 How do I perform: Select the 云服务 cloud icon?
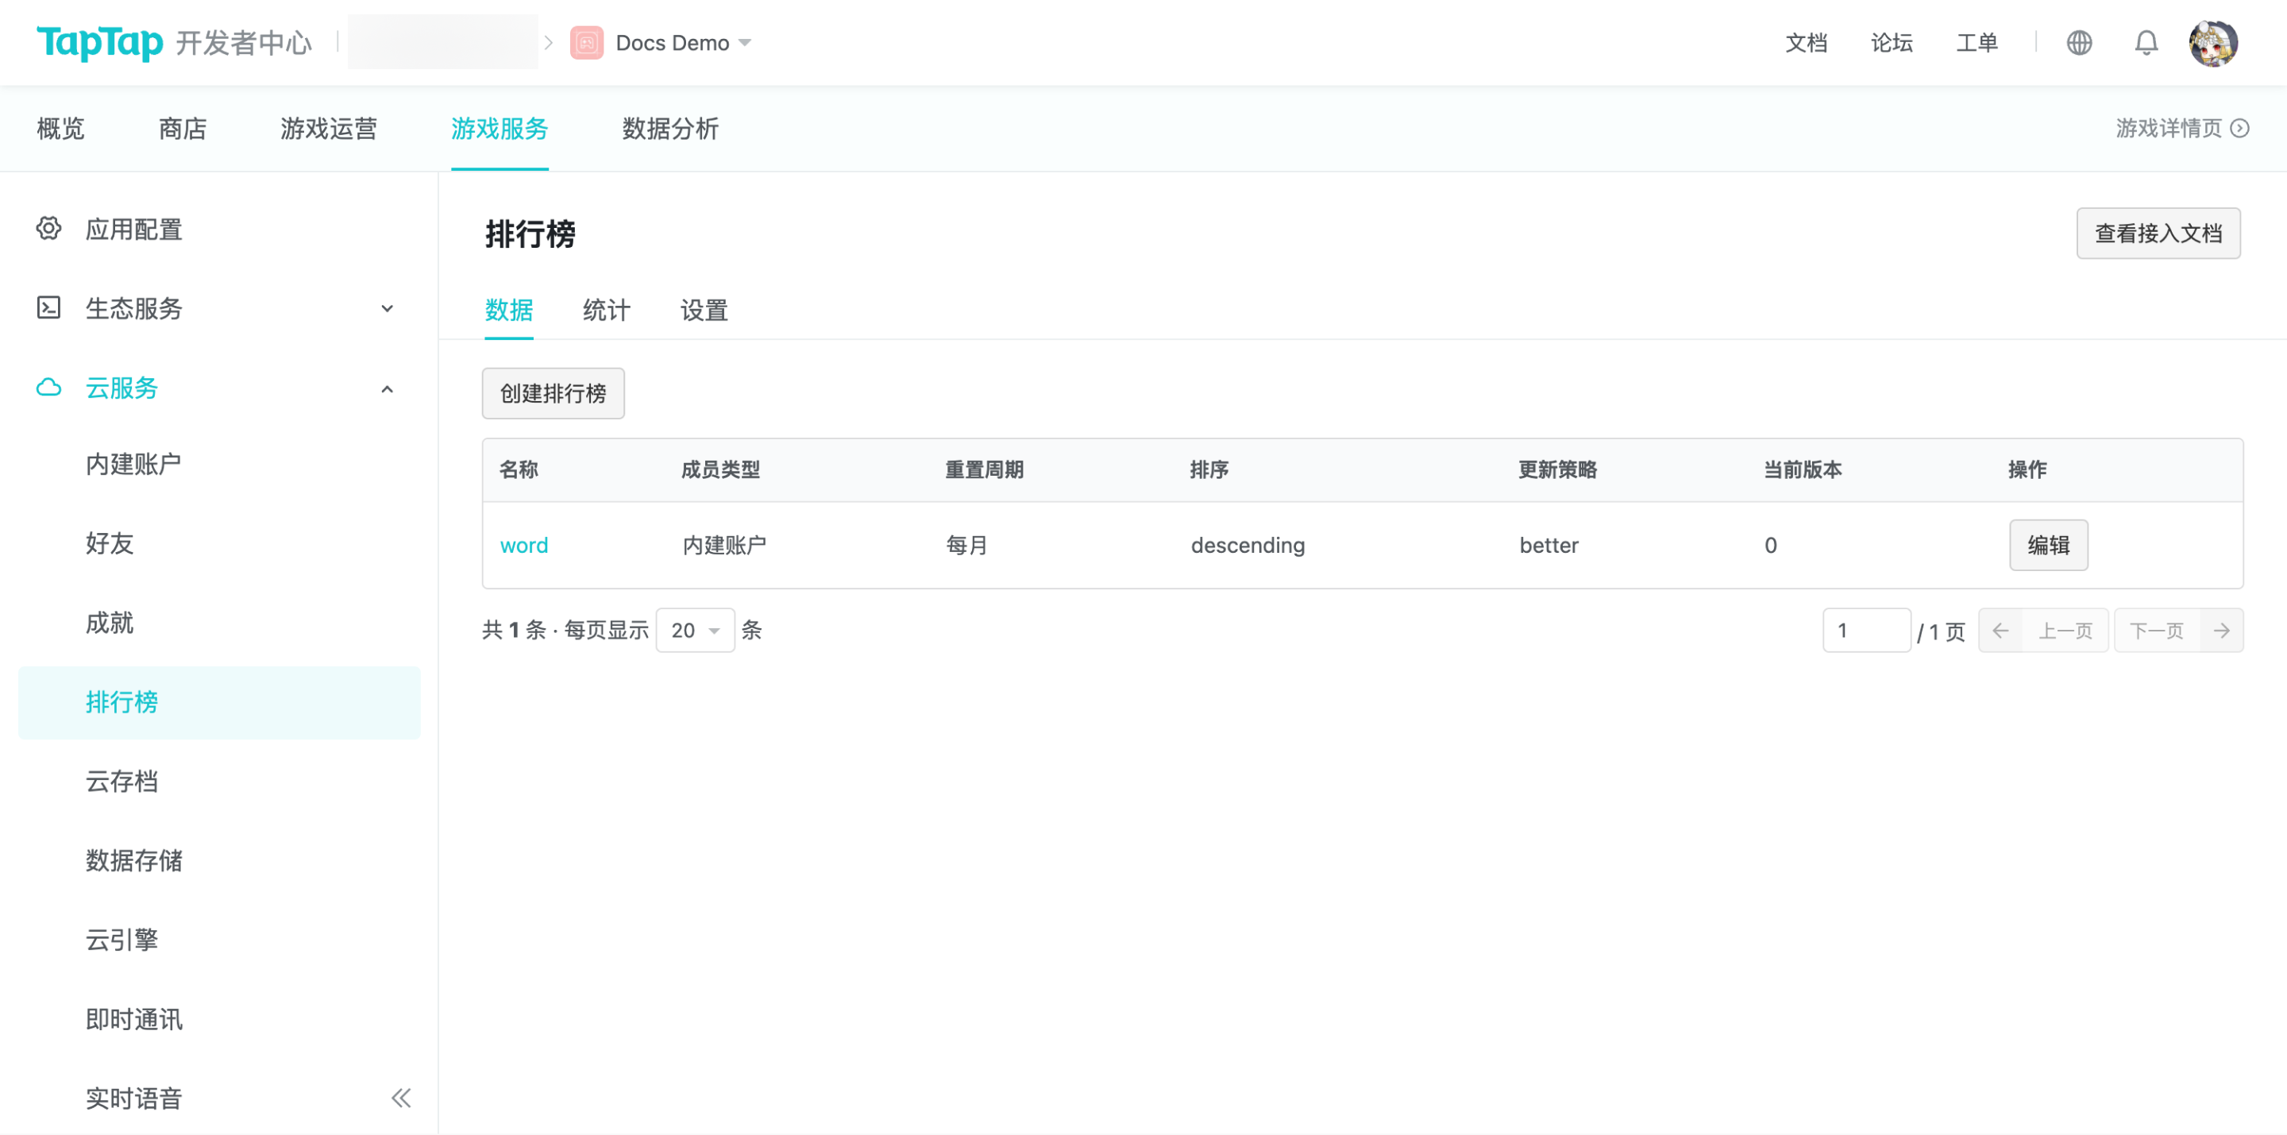[x=48, y=388]
